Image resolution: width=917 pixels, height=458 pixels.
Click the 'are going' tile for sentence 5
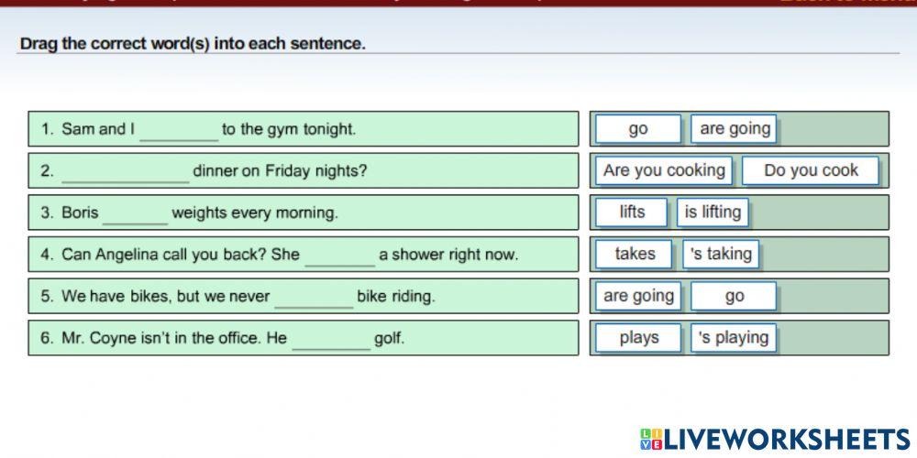pos(639,296)
